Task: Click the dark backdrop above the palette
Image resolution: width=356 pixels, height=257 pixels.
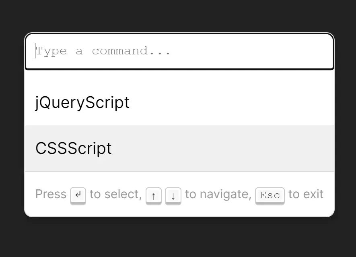Action: tap(178, 16)
